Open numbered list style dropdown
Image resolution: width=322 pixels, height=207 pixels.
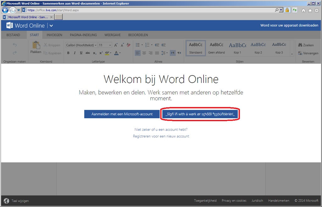click(152, 45)
